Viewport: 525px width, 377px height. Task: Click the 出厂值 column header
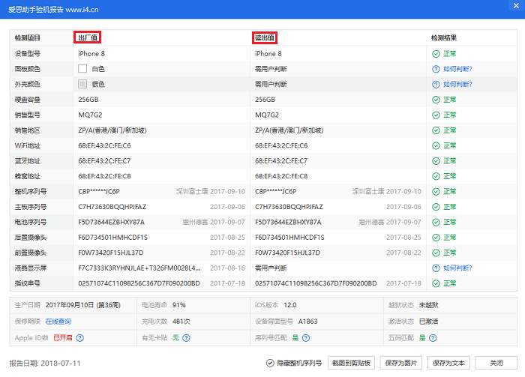pos(88,37)
